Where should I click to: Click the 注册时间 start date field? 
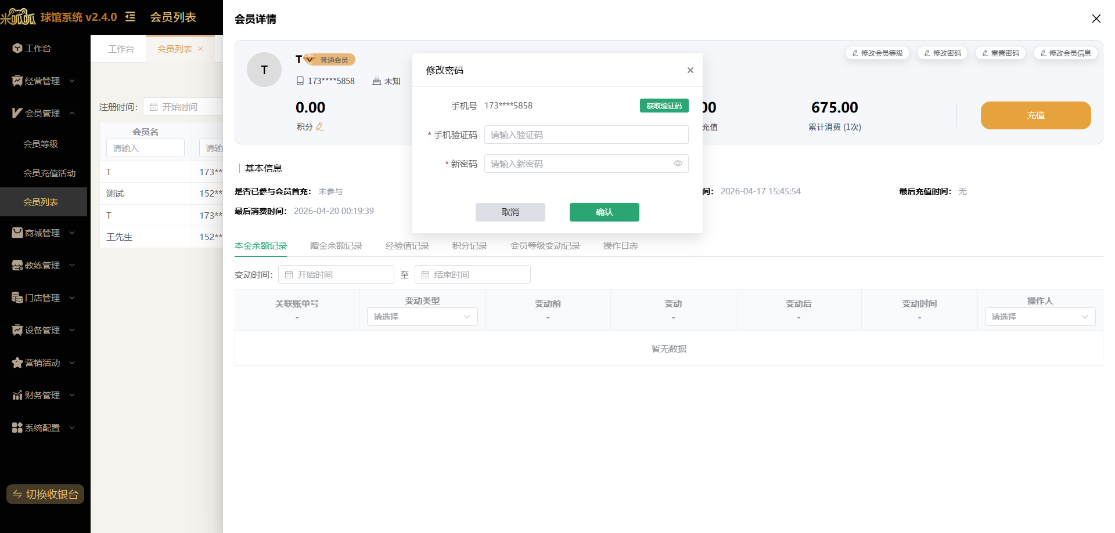pyautogui.click(x=183, y=107)
